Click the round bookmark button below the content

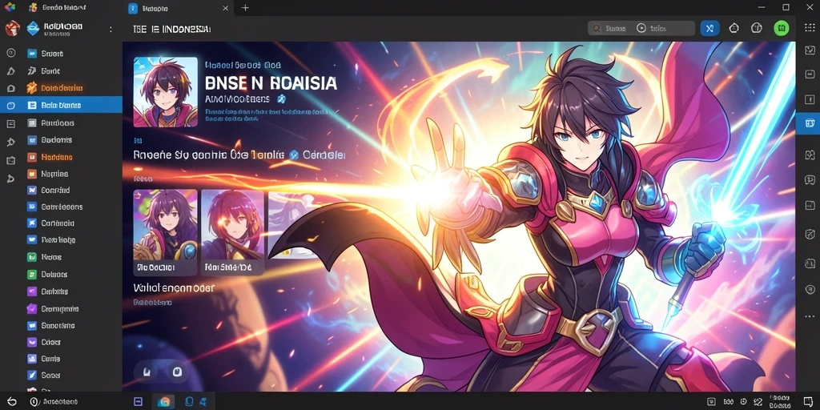point(147,372)
